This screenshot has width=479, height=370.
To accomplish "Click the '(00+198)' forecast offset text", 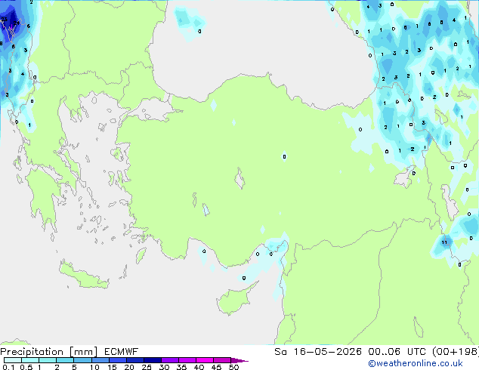I will [x=456, y=352].
